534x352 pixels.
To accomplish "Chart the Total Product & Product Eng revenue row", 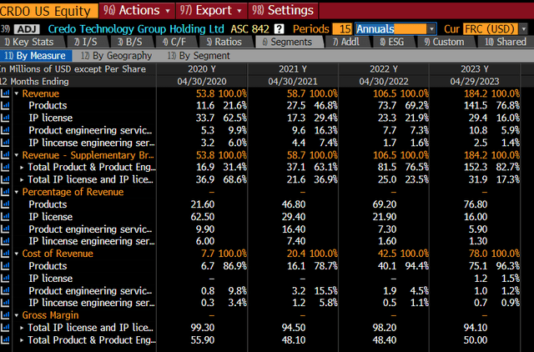I will click(x=5, y=167).
